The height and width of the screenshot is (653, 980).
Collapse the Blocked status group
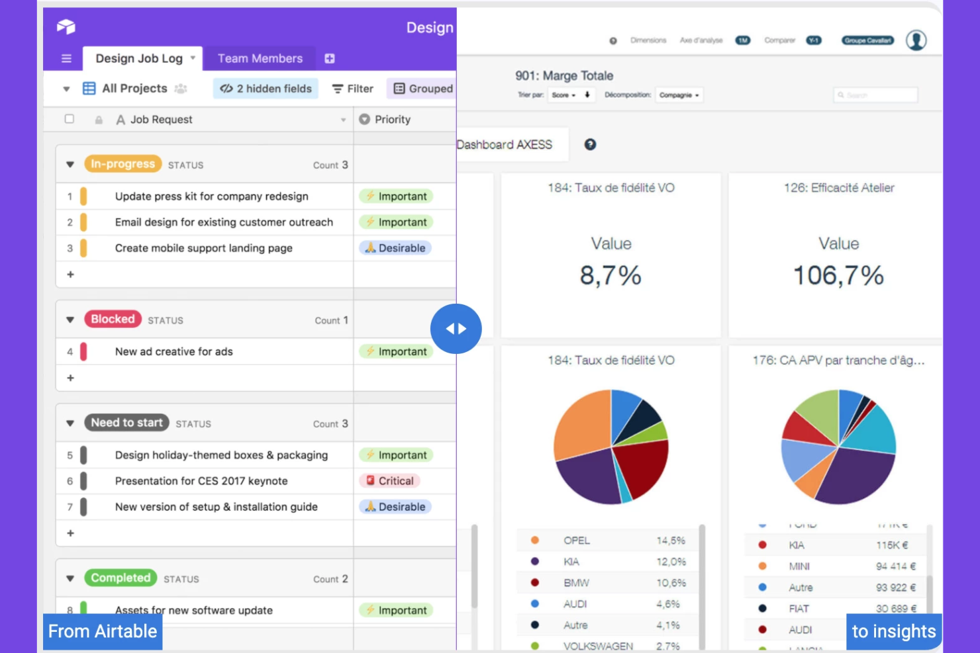tap(70, 320)
